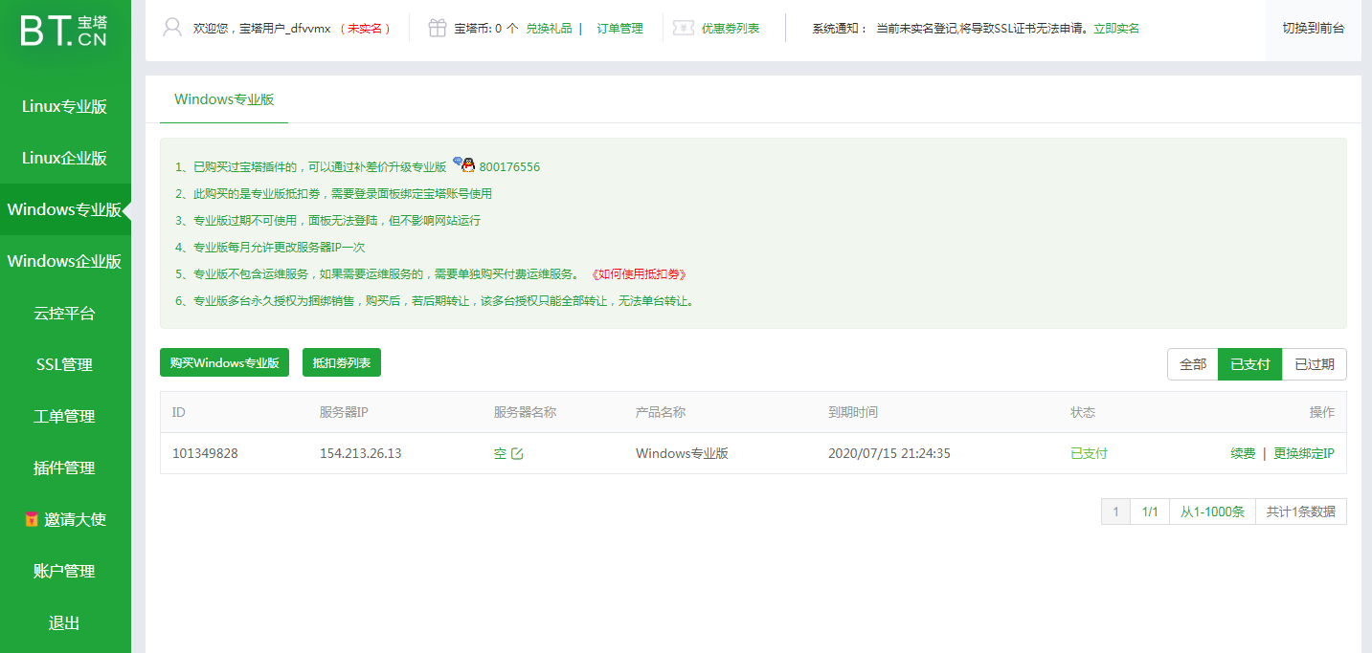Open Linux专业版 in the sidebar
1372x653 pixels.
coord(65,106)
